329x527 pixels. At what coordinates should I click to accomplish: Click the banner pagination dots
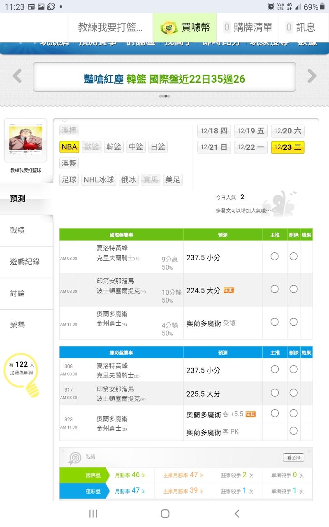coord(164,96)
